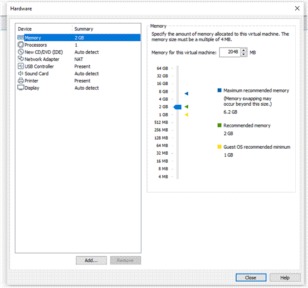
Task: Click the memory size input field
Action: pos(230,52)
